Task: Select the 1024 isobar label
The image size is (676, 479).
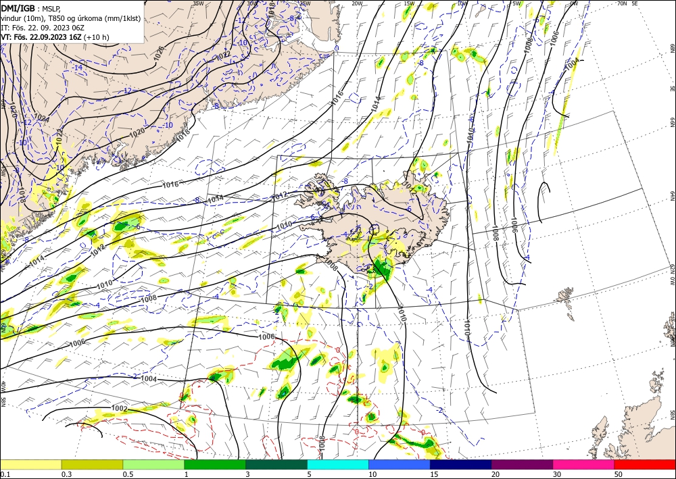Action: click(42, 116)
